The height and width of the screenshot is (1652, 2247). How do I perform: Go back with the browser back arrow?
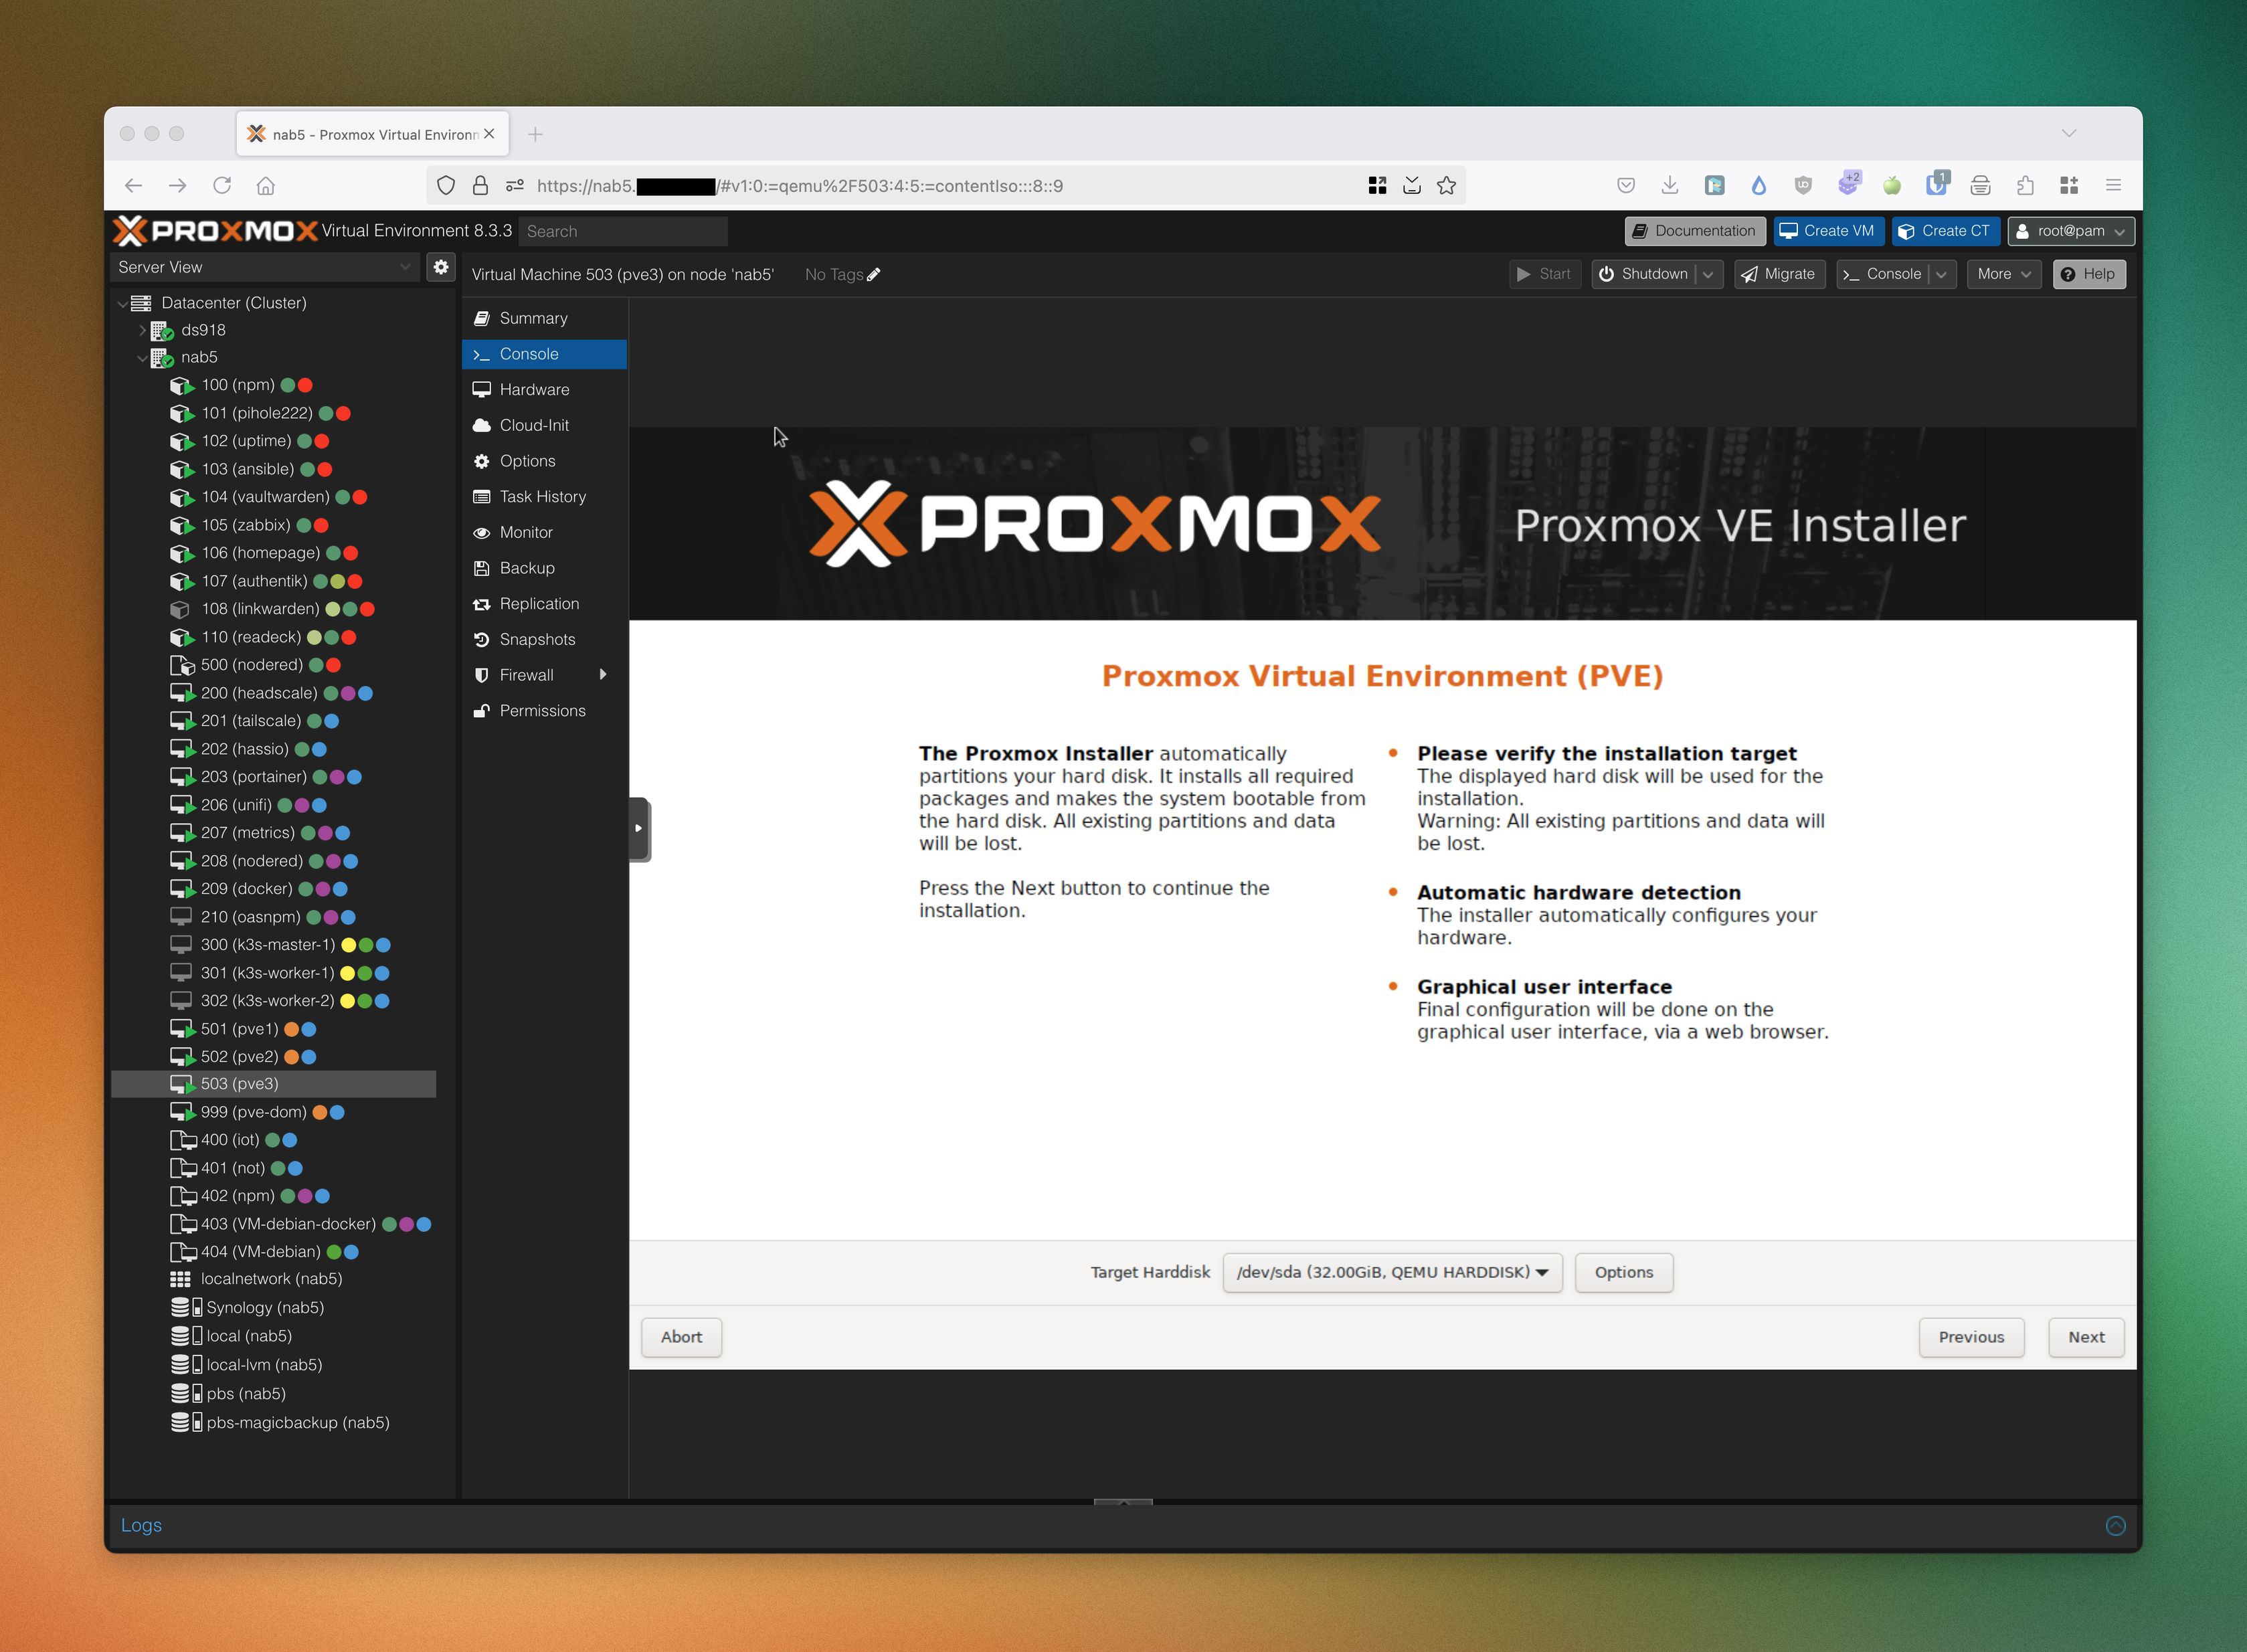133,185
